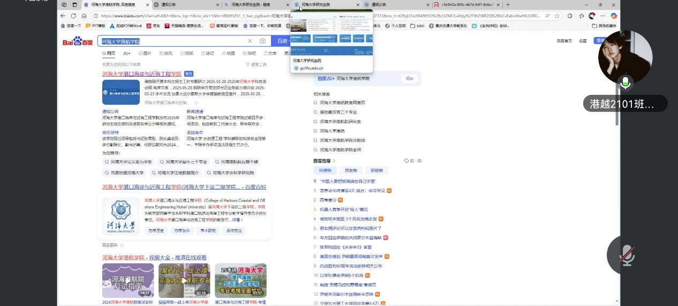Click the camera image-search icon in the search box
Screen dimensions: 678x306
(x=262, y=41)
